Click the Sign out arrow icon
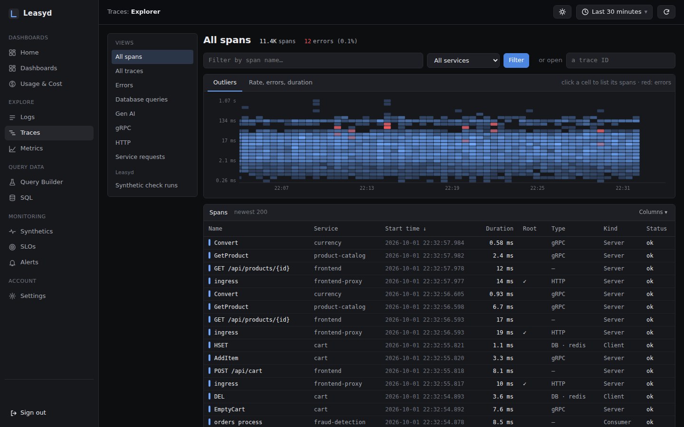Viewport: 684px width, 427px height. (x=14, y=413)
